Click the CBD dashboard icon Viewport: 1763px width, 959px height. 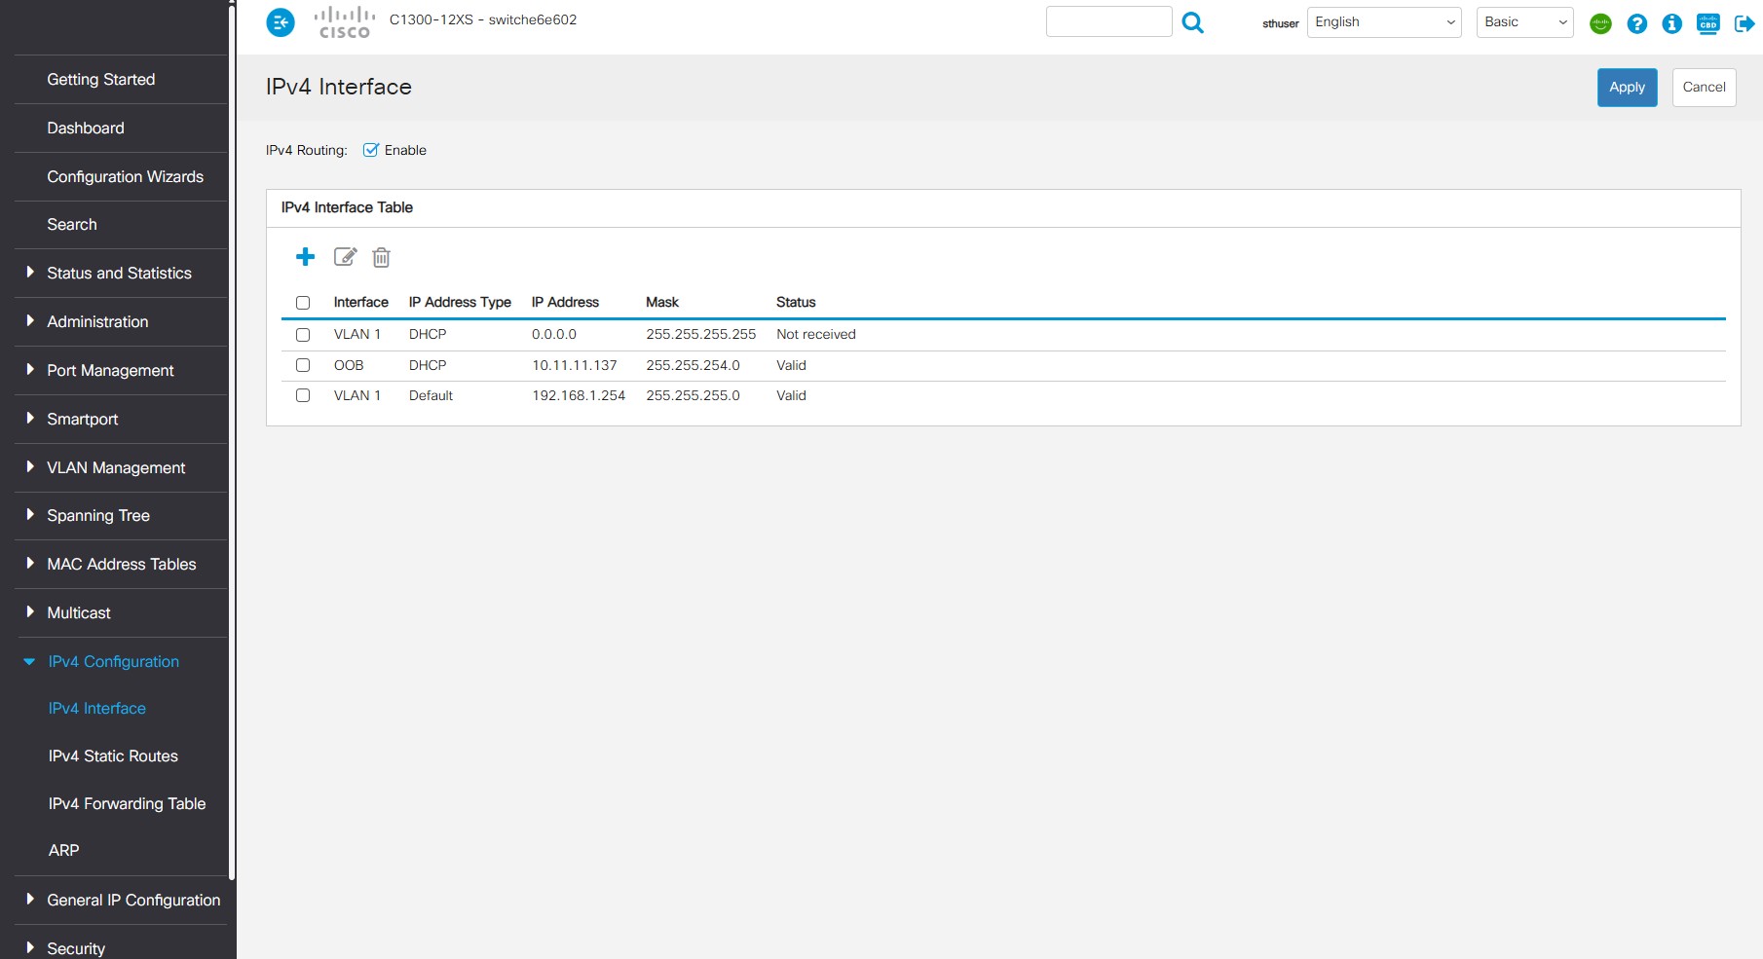pos(1707,23)
